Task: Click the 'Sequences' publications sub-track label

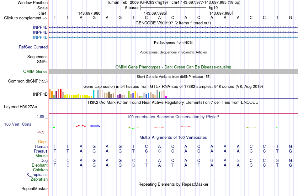Action: (37, 57)
